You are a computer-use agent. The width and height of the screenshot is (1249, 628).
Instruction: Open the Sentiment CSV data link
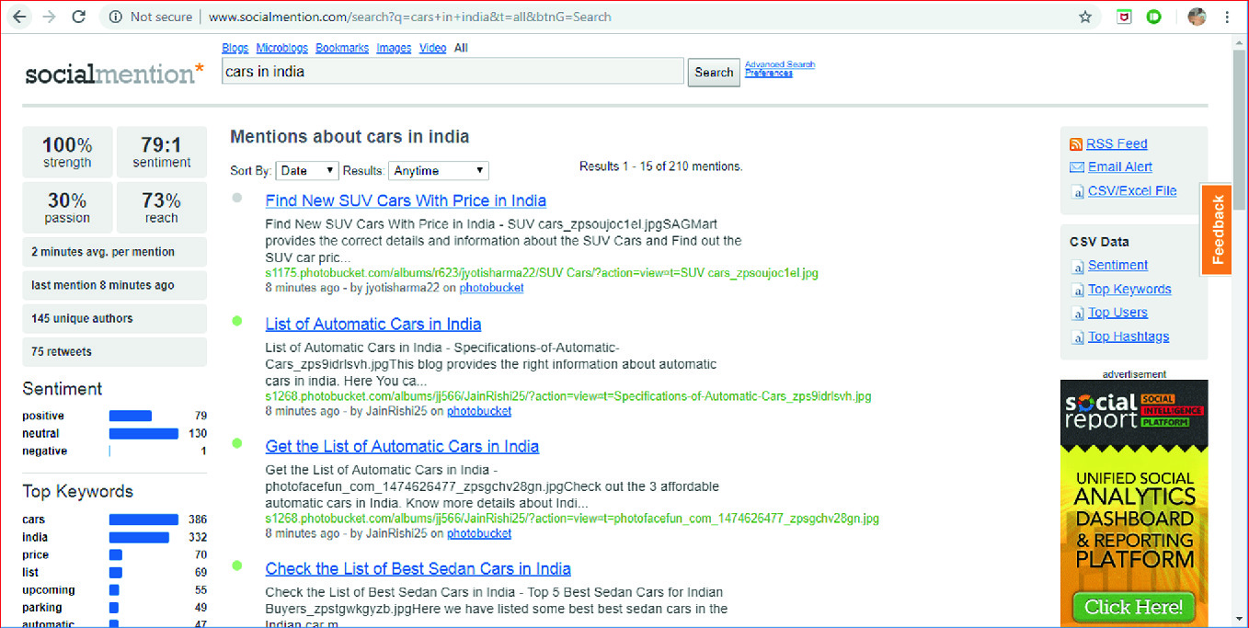(x=1117, y=266)
